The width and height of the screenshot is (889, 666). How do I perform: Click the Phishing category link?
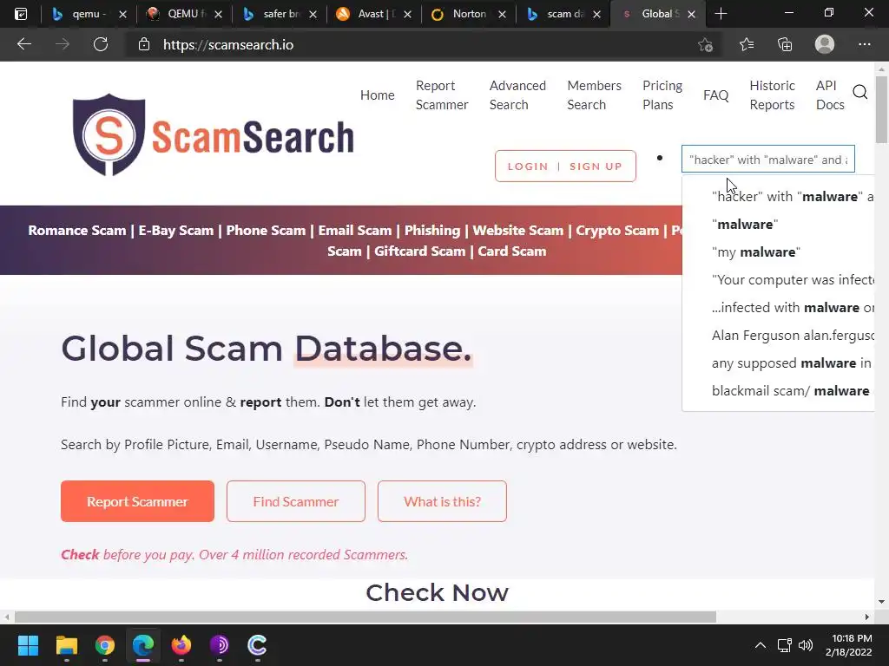coord(432,231)
